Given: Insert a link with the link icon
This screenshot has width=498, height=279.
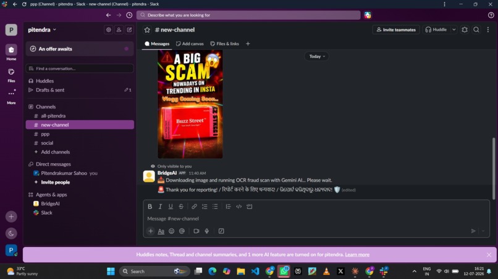Looking at the screenshot, I should (x=194, y=206).
